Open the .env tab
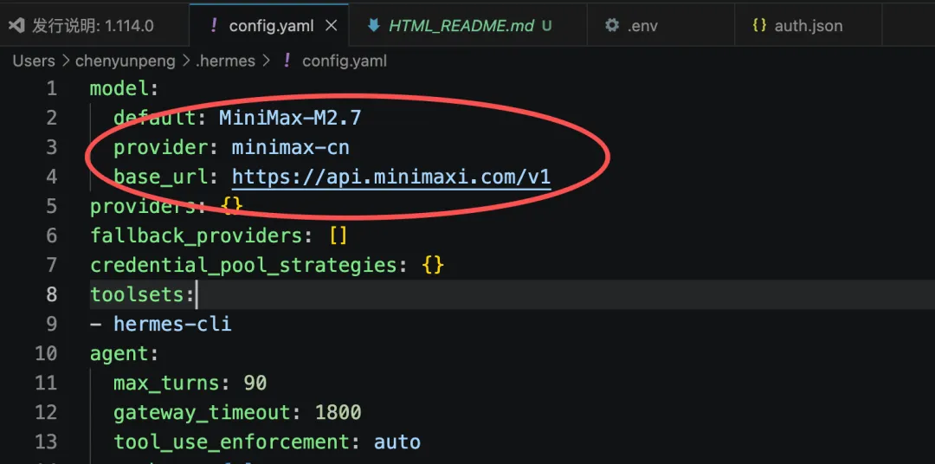Image resolution: width=935 pixels, height=464 pixels. pos(661,26)
